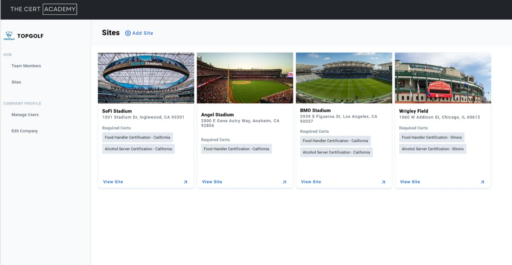512x265 pixels.
Task: Click View Site for SoFi Stadium
Action: (x=113, y=182)
